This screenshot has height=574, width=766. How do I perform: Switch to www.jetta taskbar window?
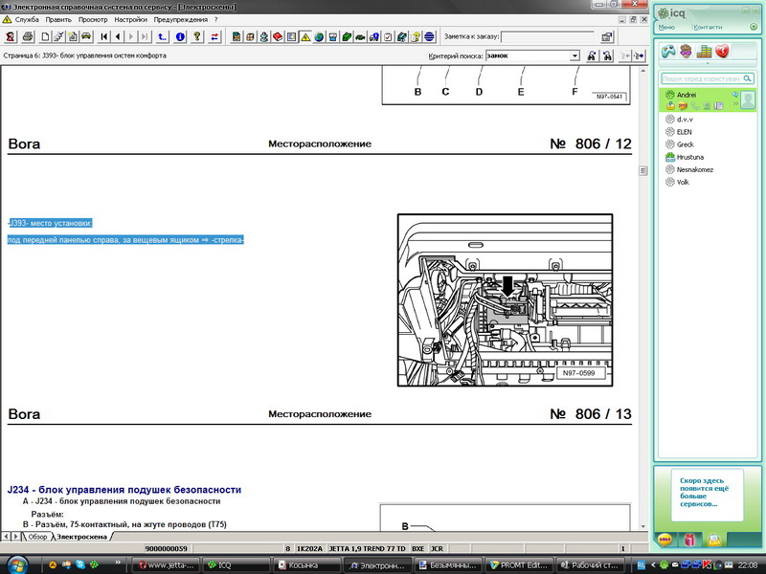pos(166,565)
